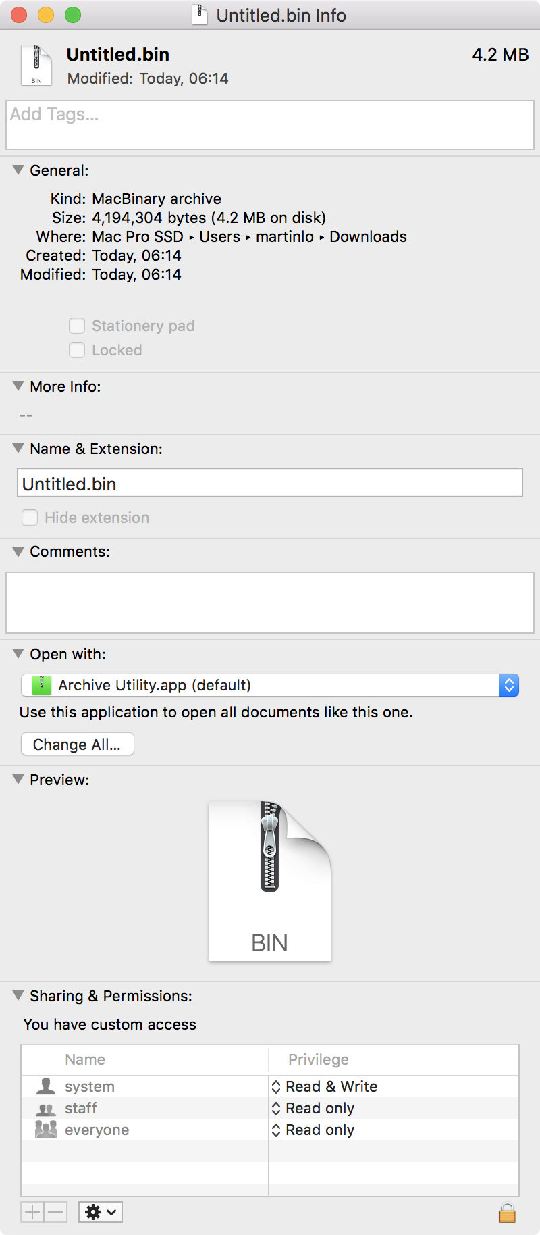Click the Add Tags field
Image resolution: width=540 pixels, height=1235 pixels.
click(x=270, y=125)
